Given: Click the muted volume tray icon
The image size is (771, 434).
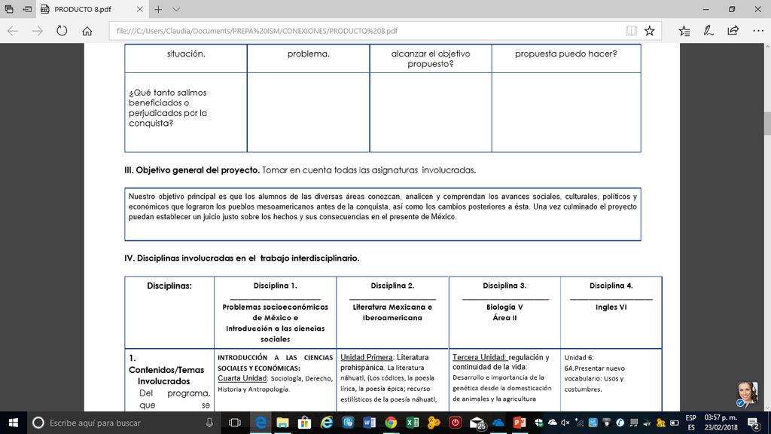Looking at the screenshot, I should 565,423.
